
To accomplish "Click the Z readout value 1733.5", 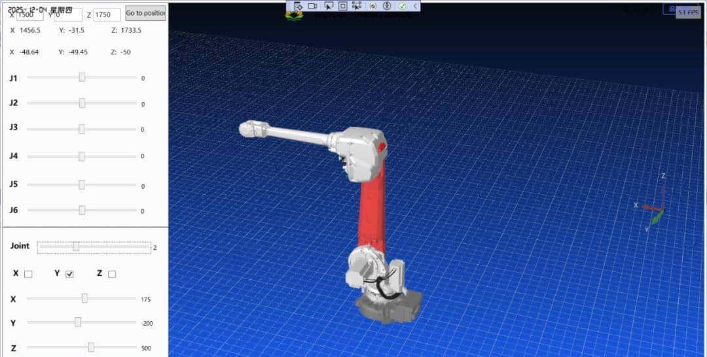I will [x=131, y=30].
